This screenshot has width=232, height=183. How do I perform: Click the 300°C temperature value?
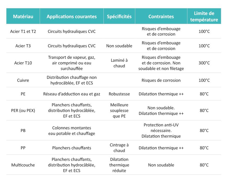tap(204, 63)
